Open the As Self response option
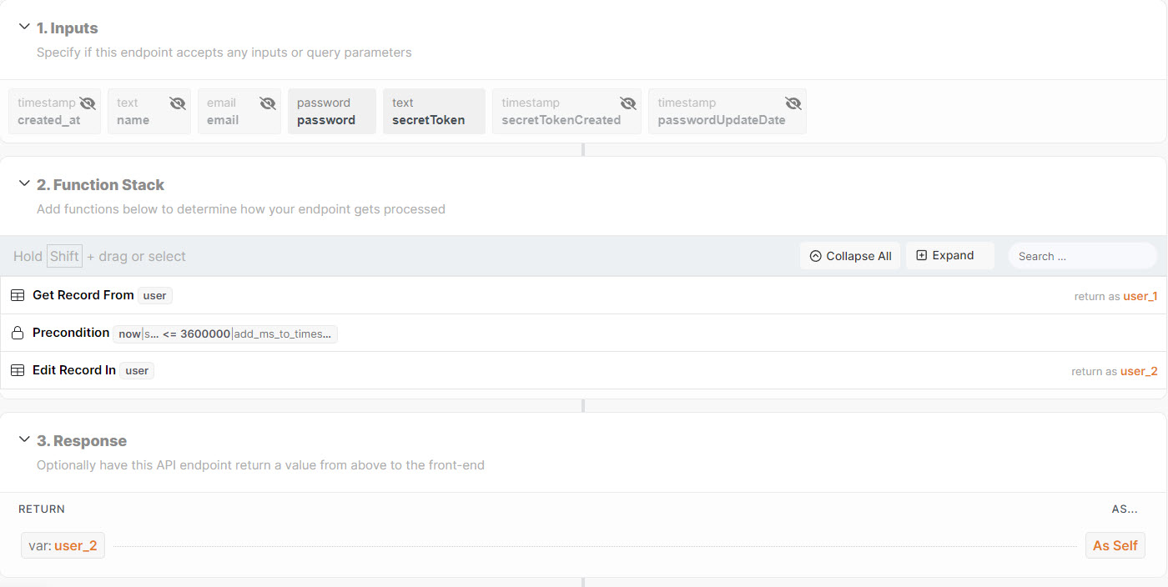Image resolution: width=1168 pixels, height=587 pixels. (1115, 545)
